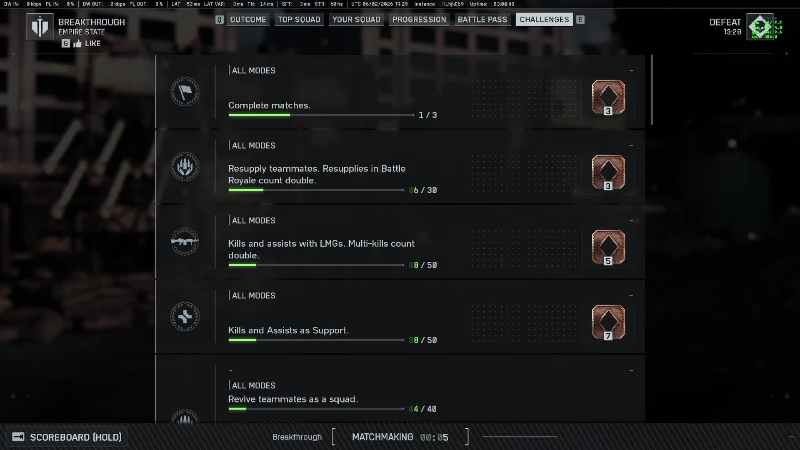This screenshot has width=800, height=450.
Task: Click the scoreboard key icon
Action: click(x=18, y=437)
